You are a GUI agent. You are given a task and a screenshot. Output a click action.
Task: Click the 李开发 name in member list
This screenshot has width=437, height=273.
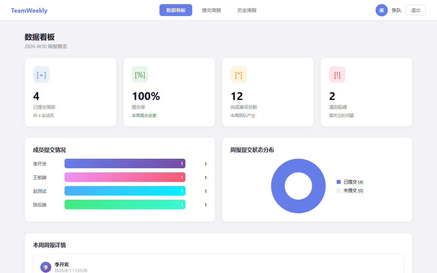click(x=40, y=164)
